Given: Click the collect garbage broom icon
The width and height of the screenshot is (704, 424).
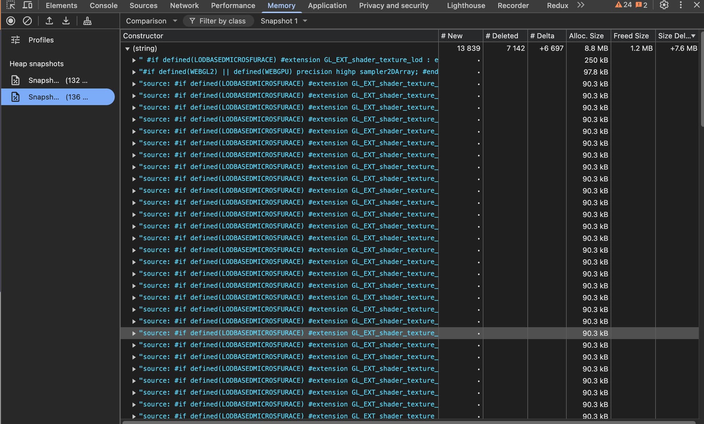Looking at the screenshot, I should pyautogui.click(x=87, y=21).
